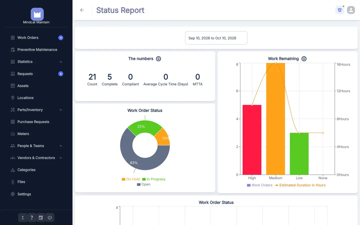360x225 pixels.
Task: Expand the Statistics submenu chevron
Action: click(61, 62)
